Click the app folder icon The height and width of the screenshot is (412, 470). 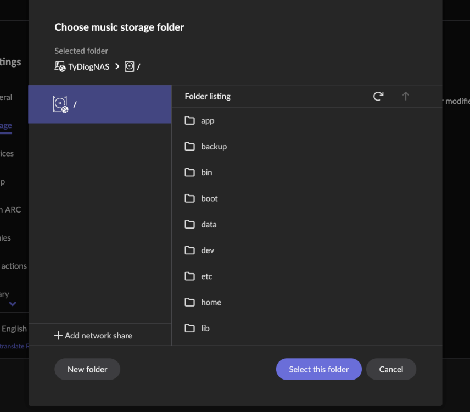pyautogui.click(x=189, y=120)
